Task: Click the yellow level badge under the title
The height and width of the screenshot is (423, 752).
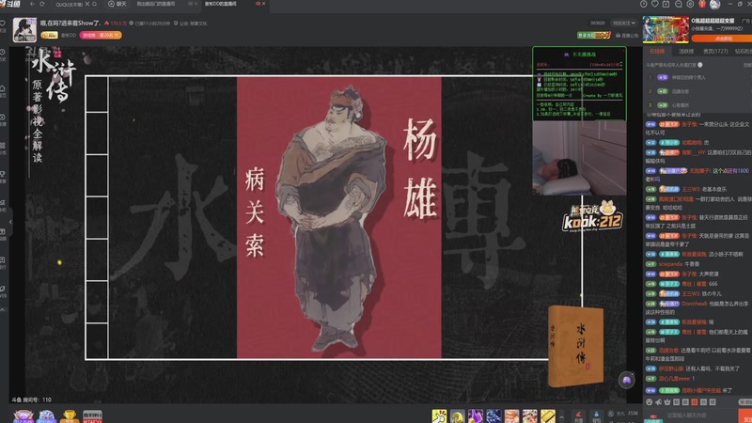Action: [x=49, y=35]
